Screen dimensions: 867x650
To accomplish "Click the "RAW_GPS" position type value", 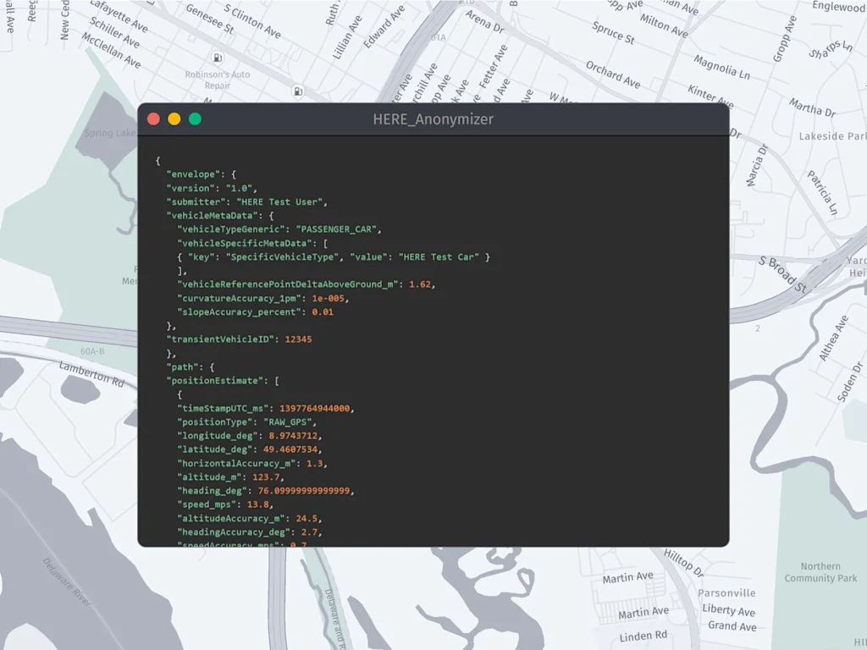I will pyautogui.click(x=288, y=421).
